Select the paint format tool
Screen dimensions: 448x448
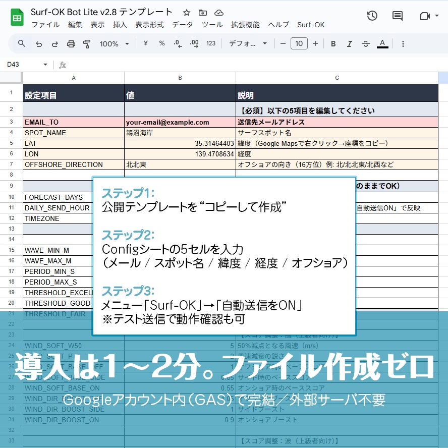pos(86,44)
